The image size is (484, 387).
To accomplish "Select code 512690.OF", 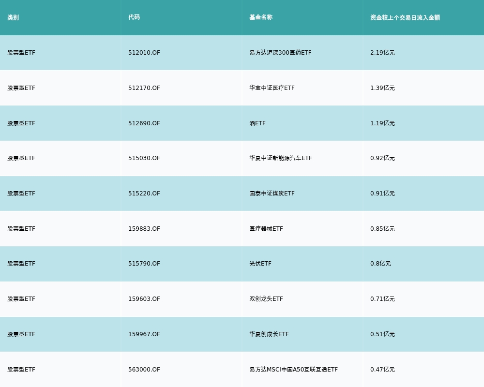I will pyautogui.click(x=144, y=123).
